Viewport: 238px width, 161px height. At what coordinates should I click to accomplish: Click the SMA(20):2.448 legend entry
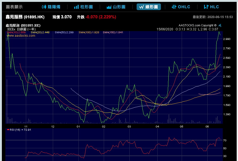[40, 32]
